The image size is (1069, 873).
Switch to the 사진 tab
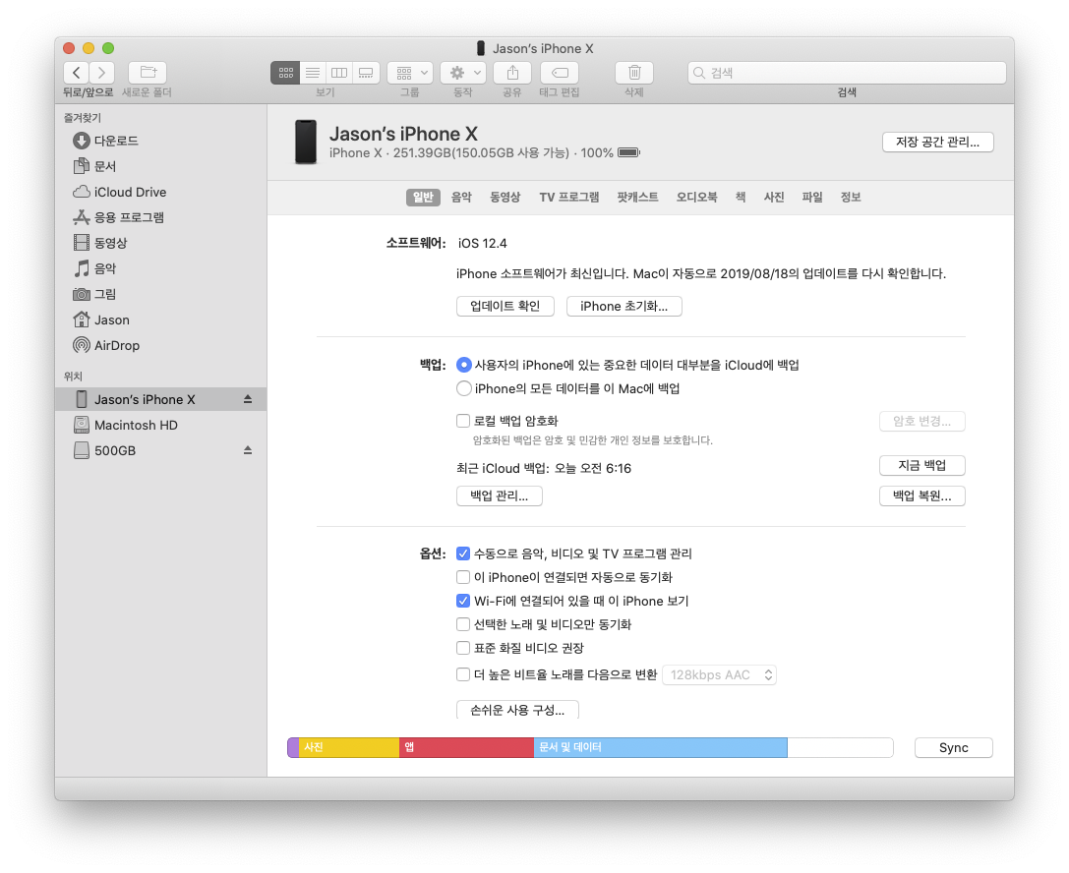tap(774, 197)
